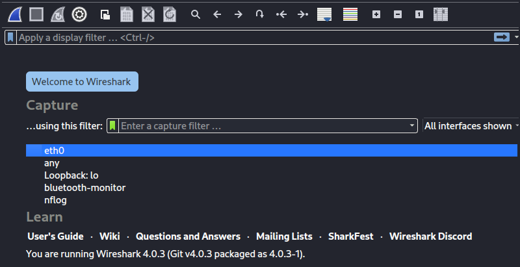Jump to the last packet
Viewport: 520px width, 267px height.
(303, 14)
